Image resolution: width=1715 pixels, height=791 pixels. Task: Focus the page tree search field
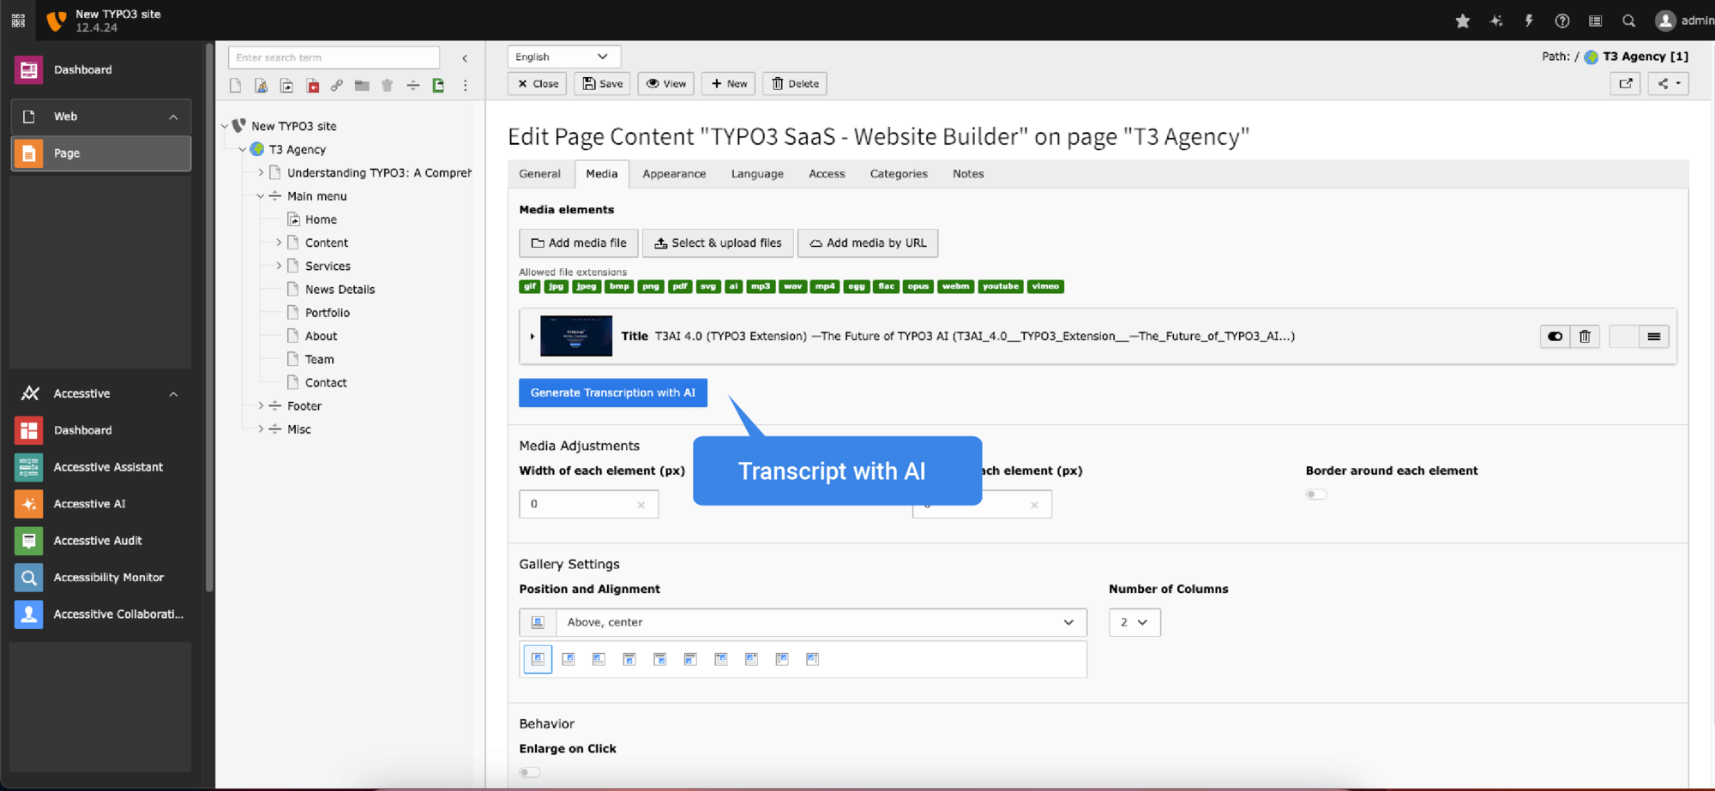click(334, 57)
